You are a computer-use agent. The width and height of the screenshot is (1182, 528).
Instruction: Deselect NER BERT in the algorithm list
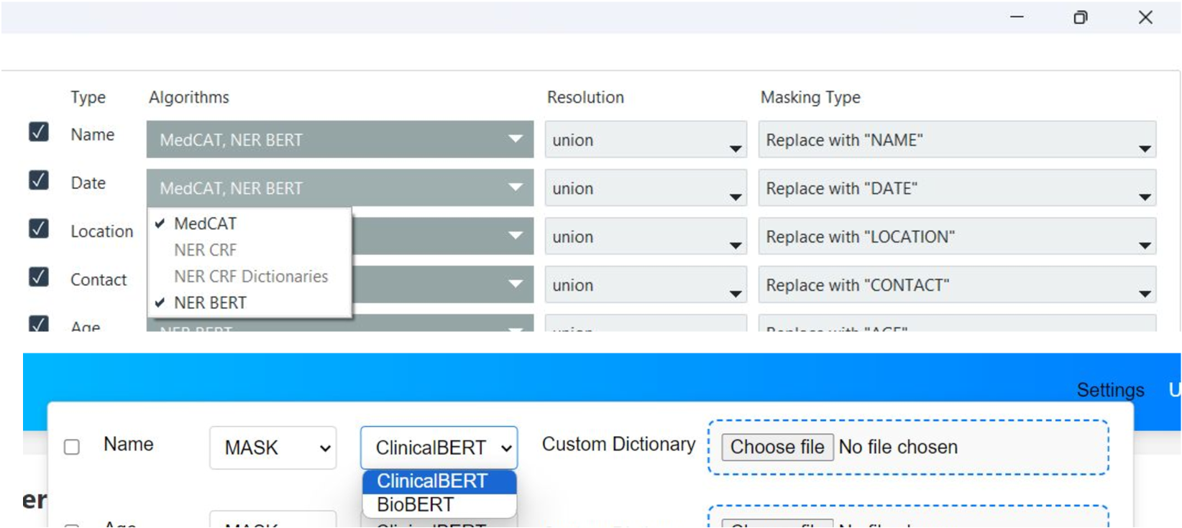coord(210,303)
